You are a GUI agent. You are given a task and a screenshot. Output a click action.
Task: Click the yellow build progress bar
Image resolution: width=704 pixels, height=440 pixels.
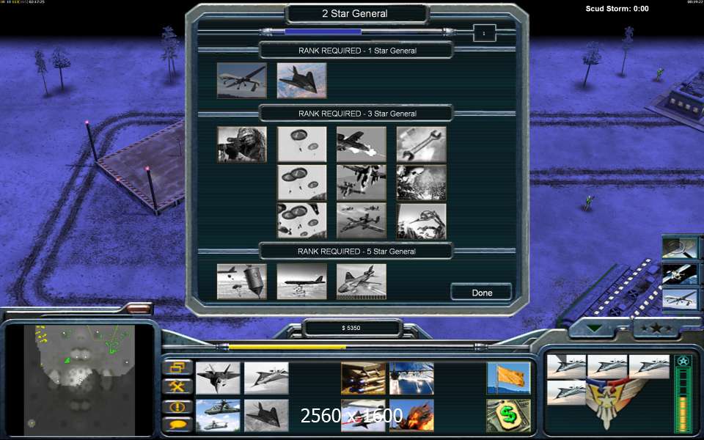click(287, 347)
